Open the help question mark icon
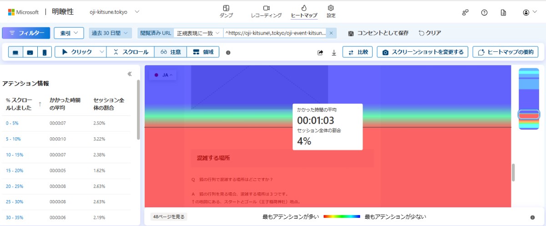 (x=484, y=12)
